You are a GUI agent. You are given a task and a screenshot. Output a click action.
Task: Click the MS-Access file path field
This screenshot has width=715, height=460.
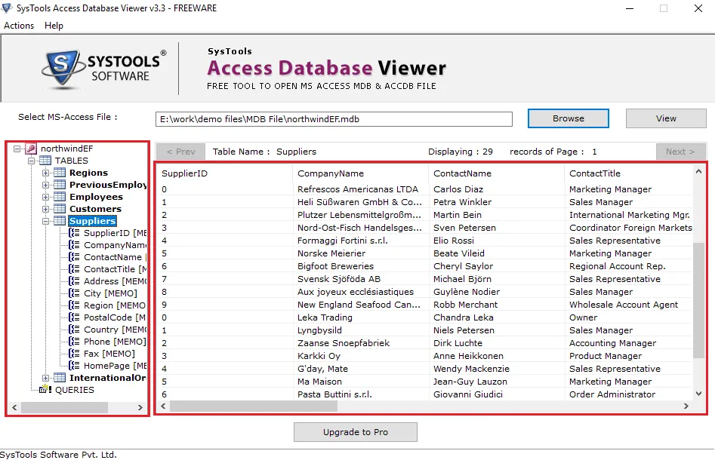[333, 119]
